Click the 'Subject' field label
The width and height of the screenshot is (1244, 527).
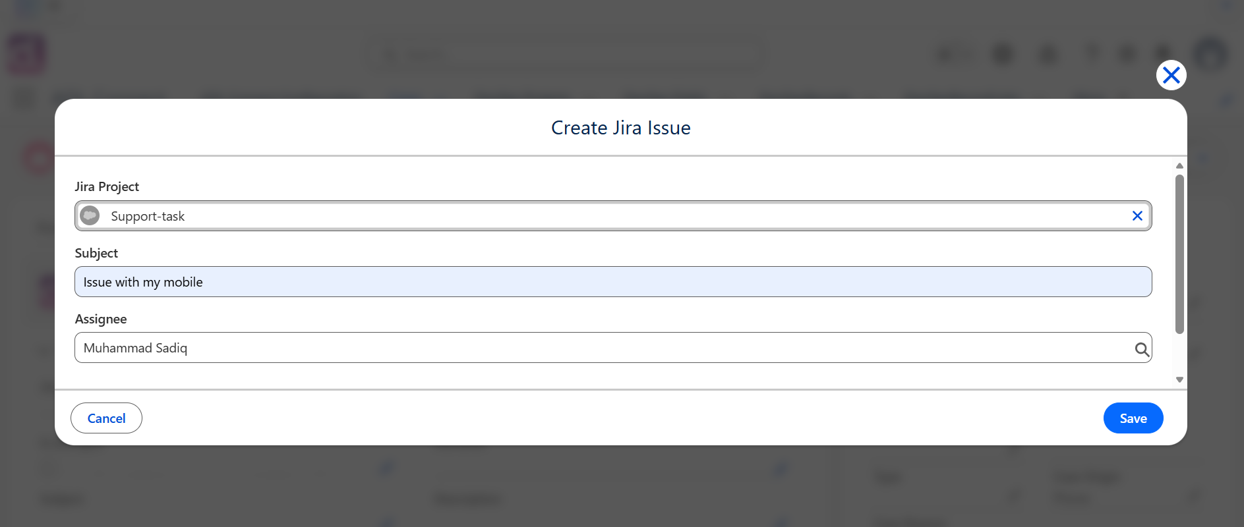[x=96, y=253]
